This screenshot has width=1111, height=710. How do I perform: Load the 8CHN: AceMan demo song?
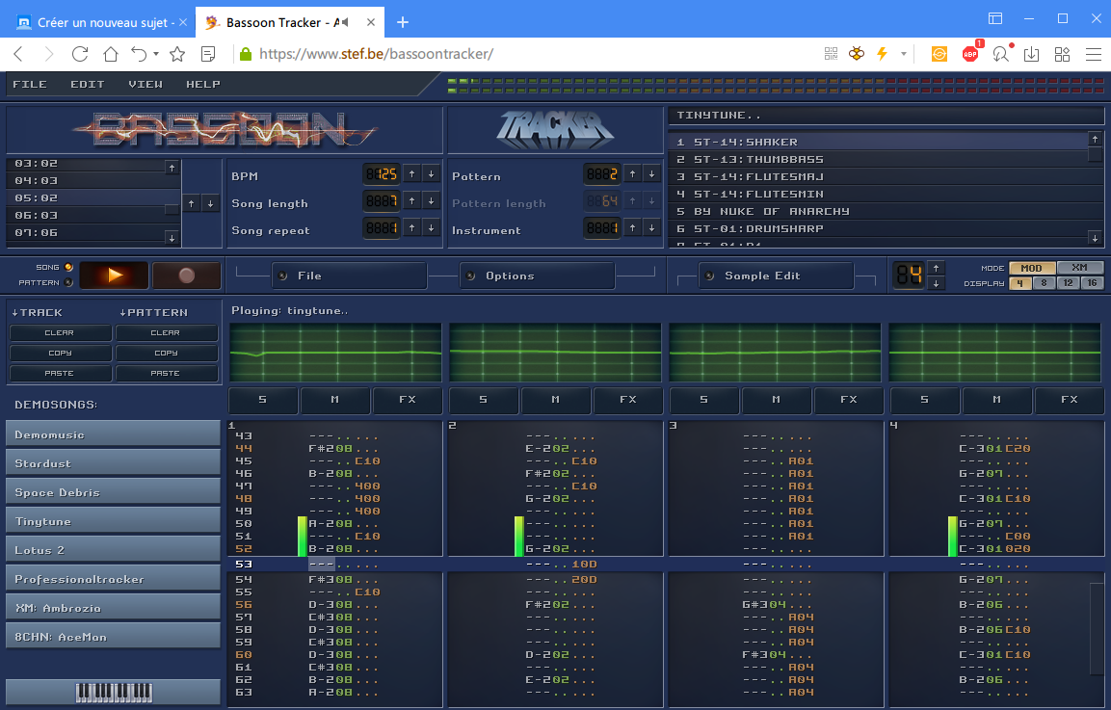click(x=114, y=637)
